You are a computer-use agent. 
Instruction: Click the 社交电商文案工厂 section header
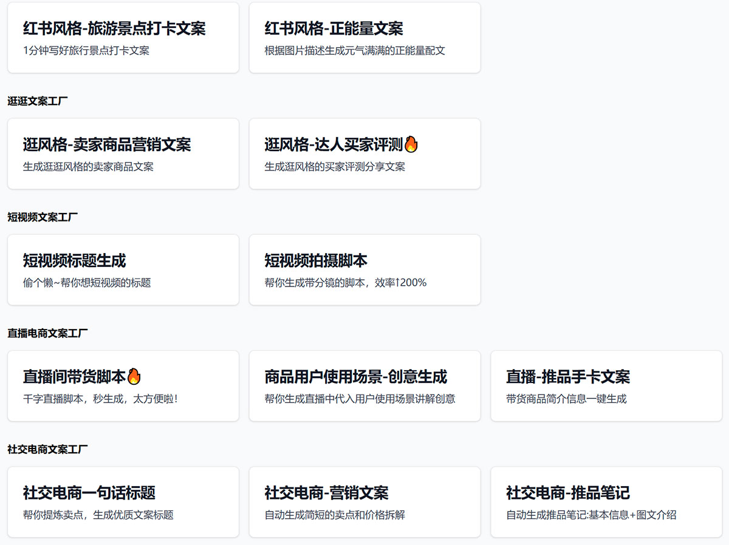coord(41,449)
